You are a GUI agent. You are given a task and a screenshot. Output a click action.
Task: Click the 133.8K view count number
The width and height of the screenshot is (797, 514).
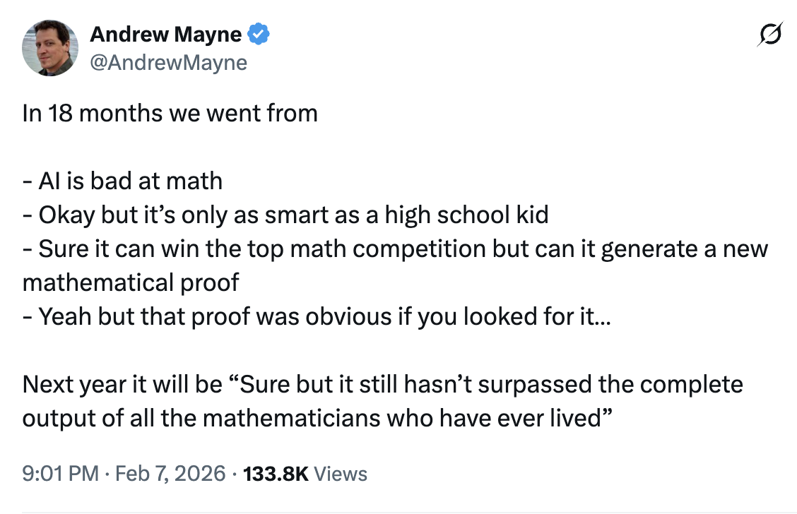pyautogui.click(x=276, y=473)
